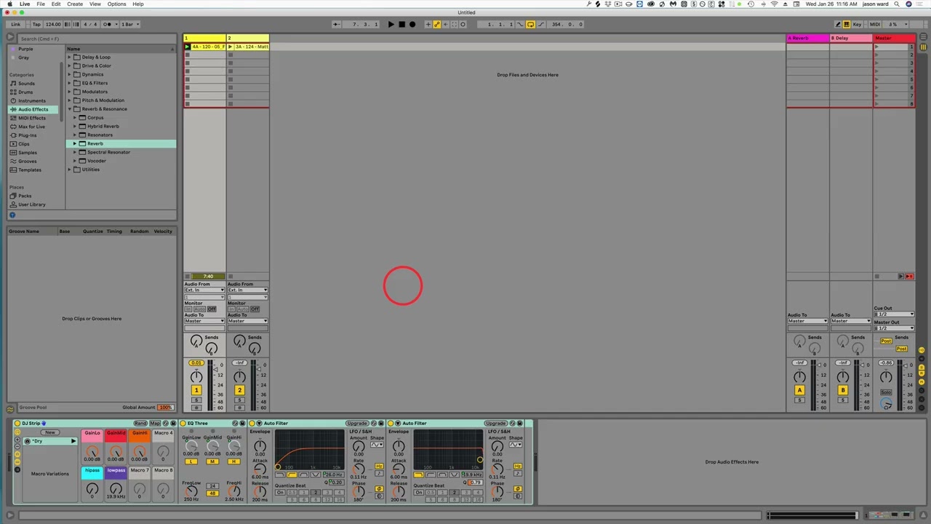Expand the Utilities folder
Viewport: 931px width, 524px height.
(70, 170)
